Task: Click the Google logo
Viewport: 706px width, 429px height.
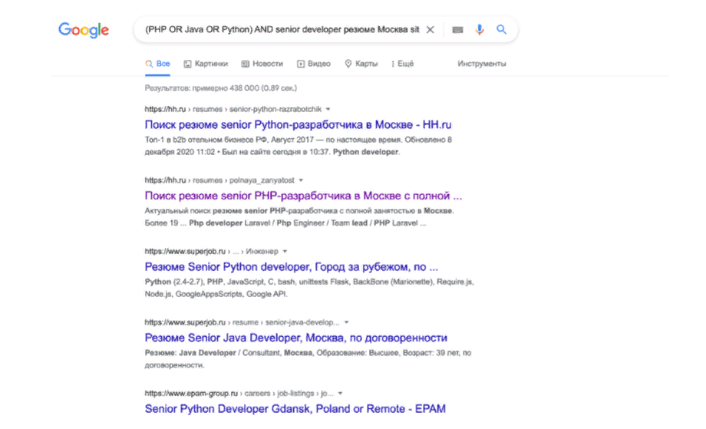Action: [84, 30]
